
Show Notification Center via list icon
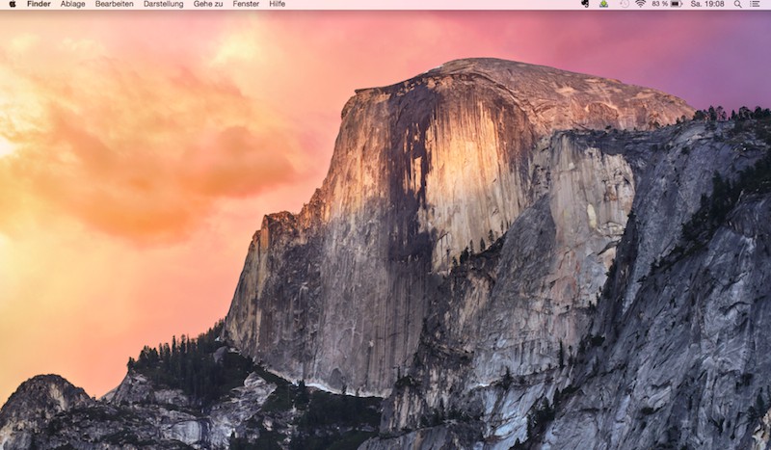[755, 4]
